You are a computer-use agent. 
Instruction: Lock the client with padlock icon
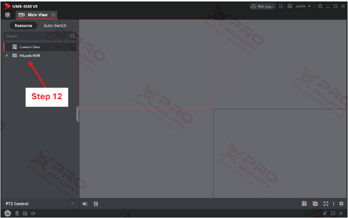click(x=320, y=6)
